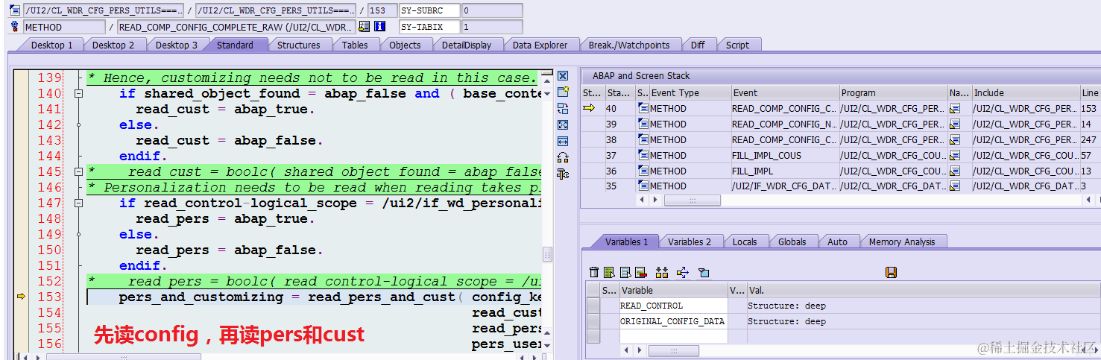
Task: Switch to the Desktop 3 tab
Action: coord(177,45)
